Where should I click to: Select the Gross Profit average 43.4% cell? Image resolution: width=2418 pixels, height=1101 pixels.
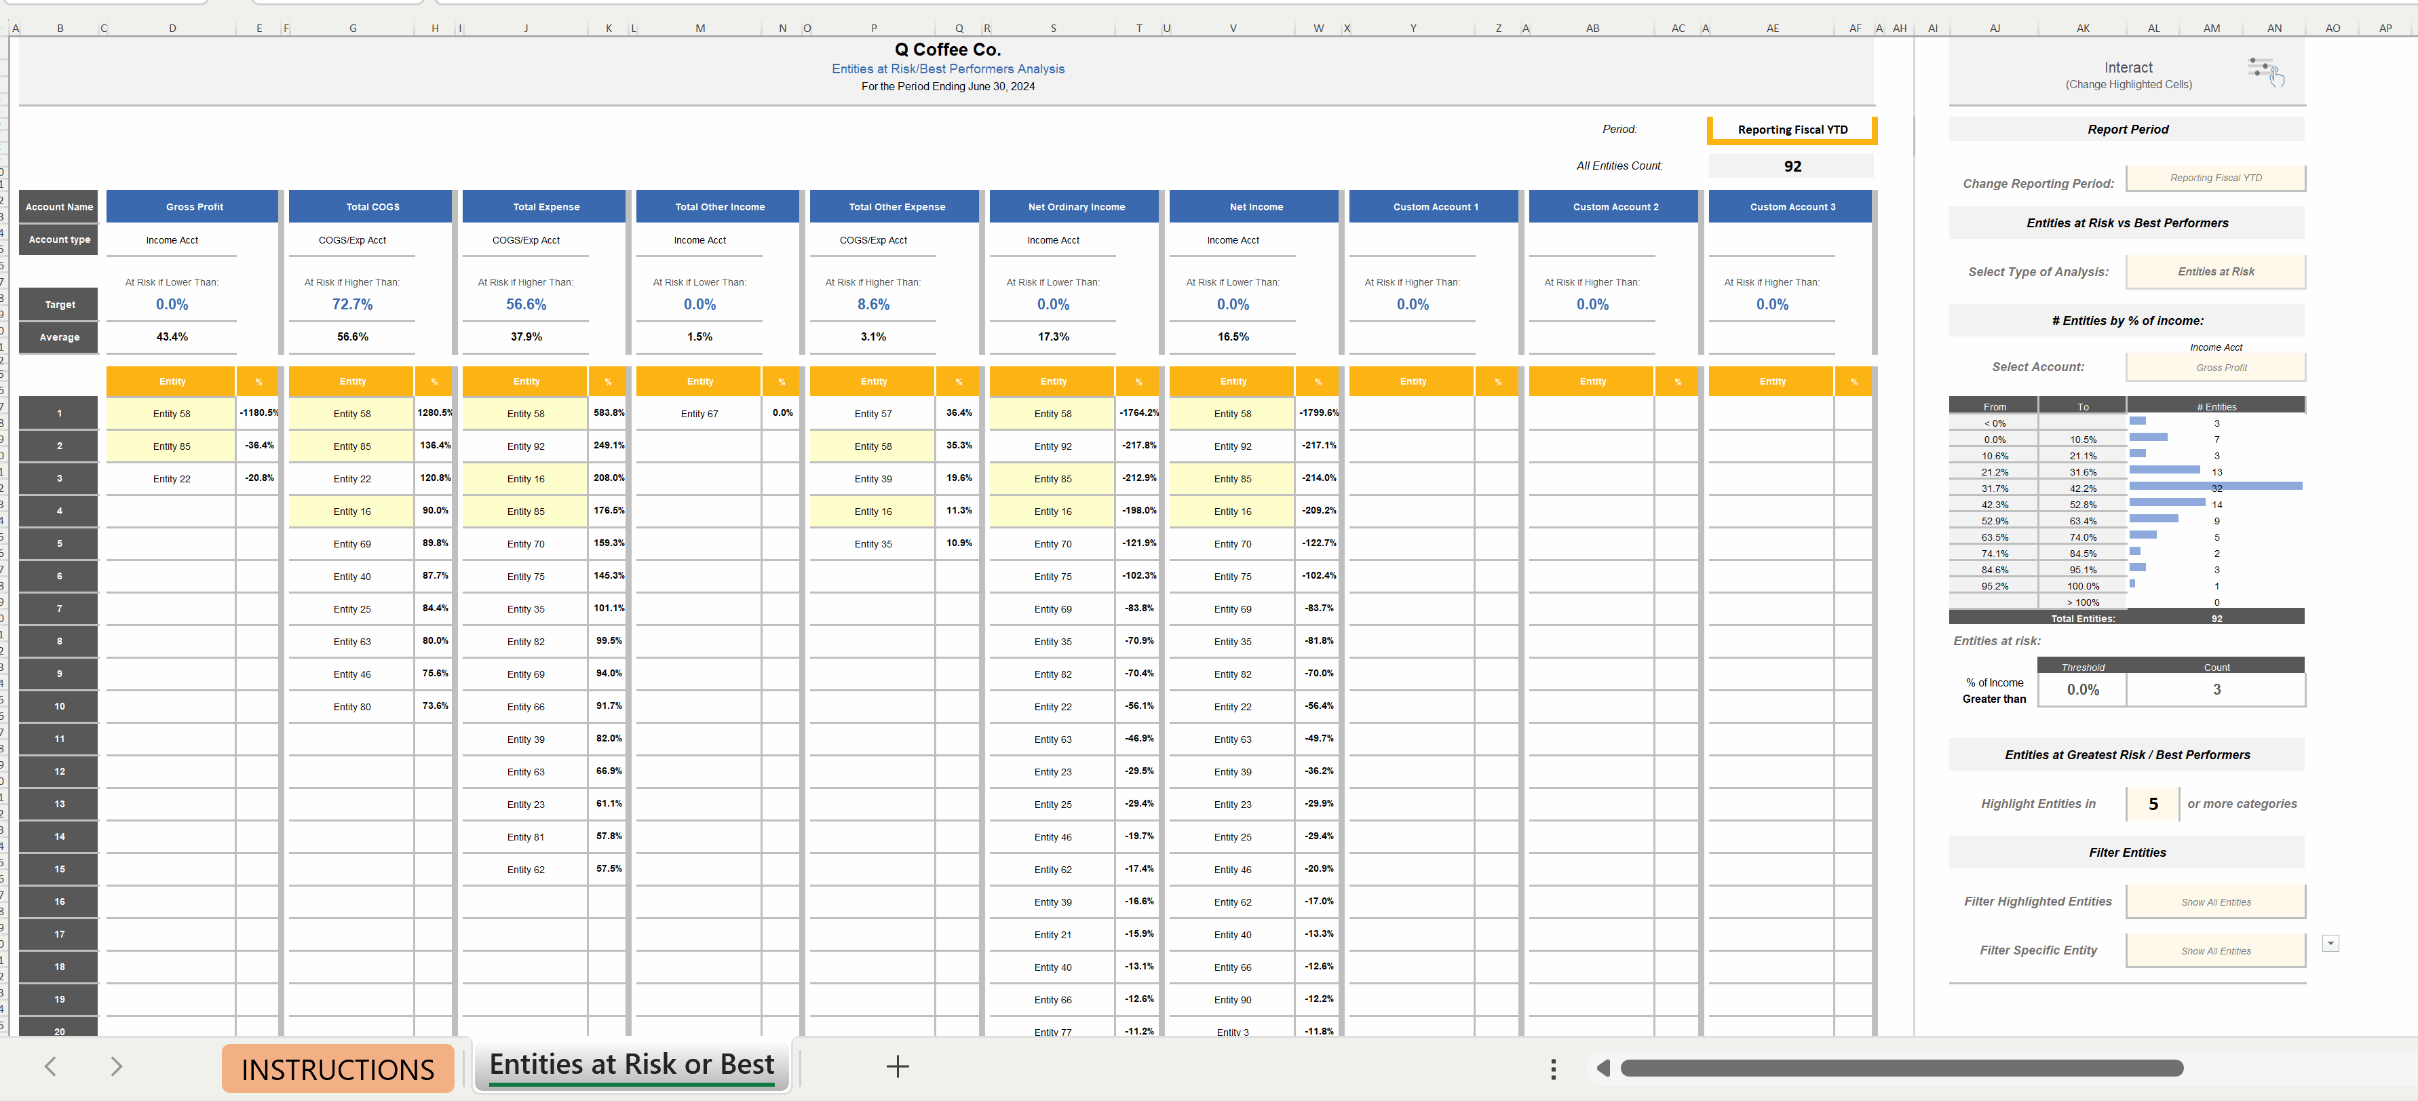coord(172,337)
